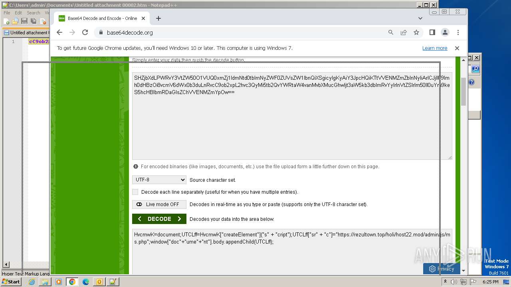Click the decoded output text area
Image resolution: width=511 pixels, height=287 pixels.
[x=292, y=251]
